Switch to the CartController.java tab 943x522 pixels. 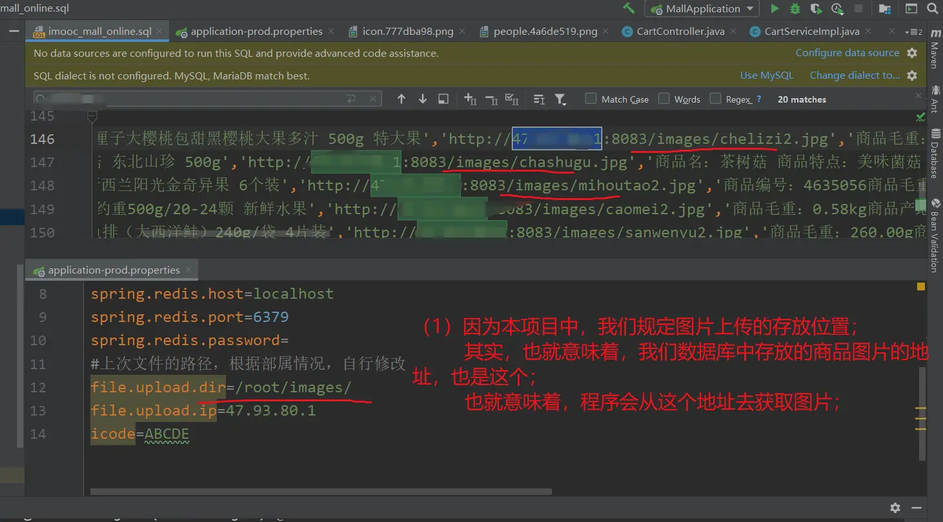[x=680, y=31]
